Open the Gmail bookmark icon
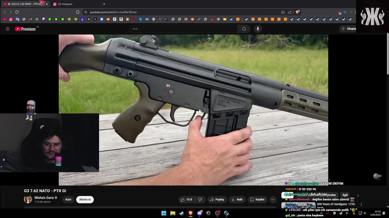 30,19
